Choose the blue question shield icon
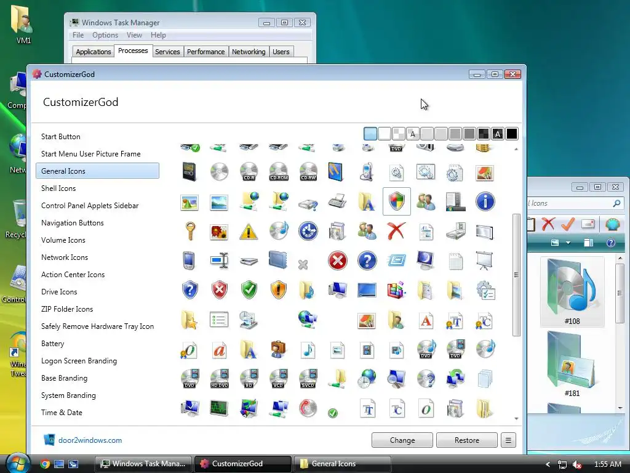 pos(189,290)
